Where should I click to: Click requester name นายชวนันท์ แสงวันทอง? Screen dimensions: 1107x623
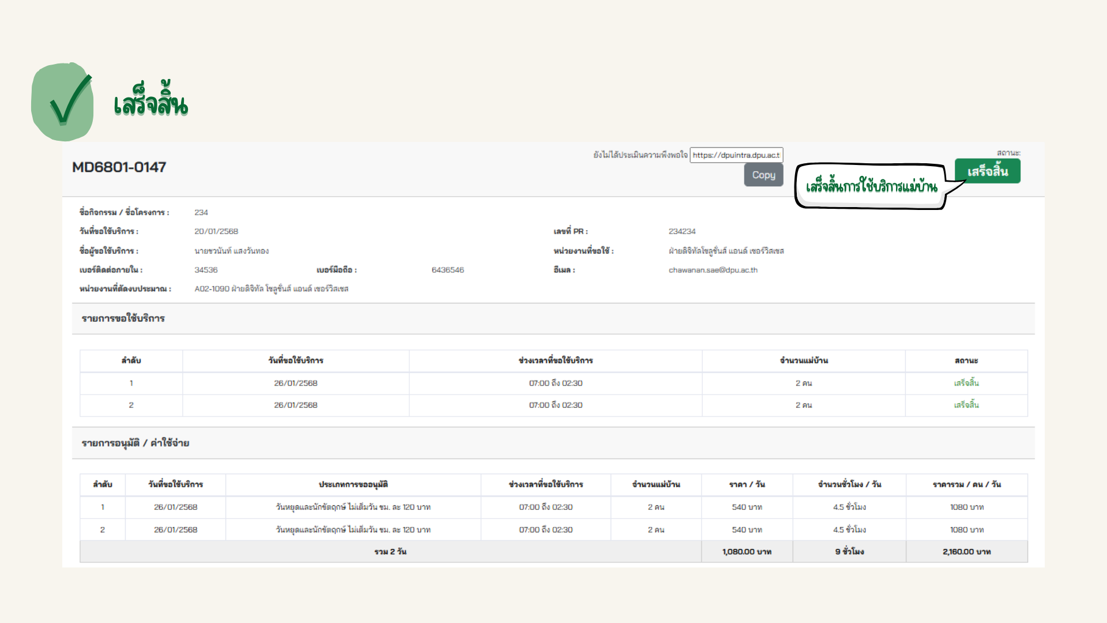[x=232, y=251]
